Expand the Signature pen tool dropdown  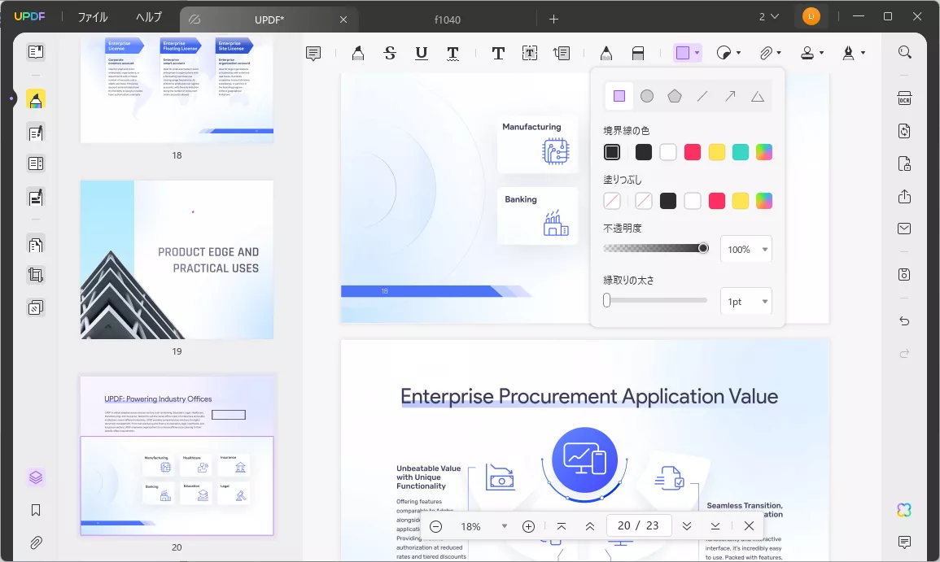pyautogui.click(x=863, y=54)
